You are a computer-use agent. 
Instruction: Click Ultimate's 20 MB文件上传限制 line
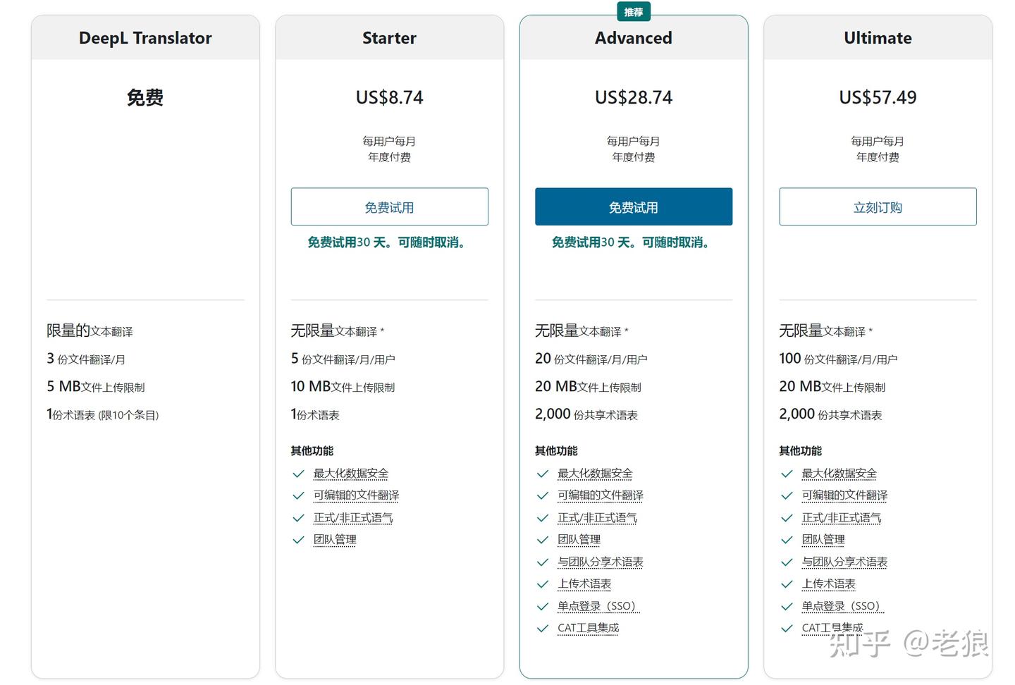(832, 387)
